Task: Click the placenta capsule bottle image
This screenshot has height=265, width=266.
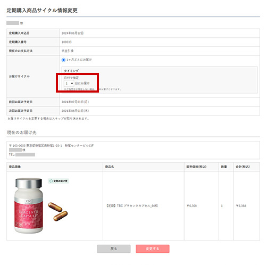Action: coord(29,205)
